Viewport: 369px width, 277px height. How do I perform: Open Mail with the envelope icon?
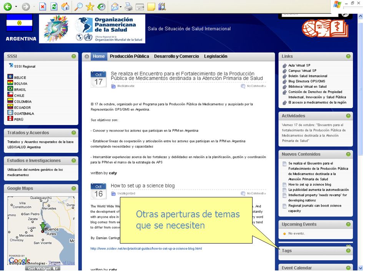[x=115, y=7]
